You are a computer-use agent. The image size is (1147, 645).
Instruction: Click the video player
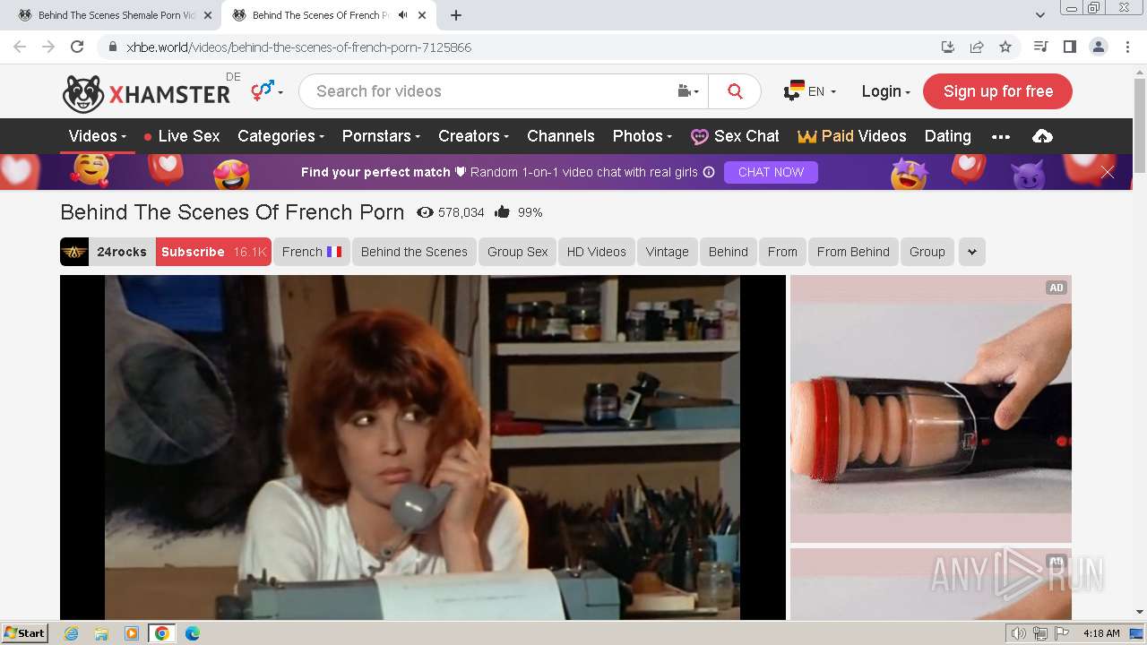click(423, 447)
